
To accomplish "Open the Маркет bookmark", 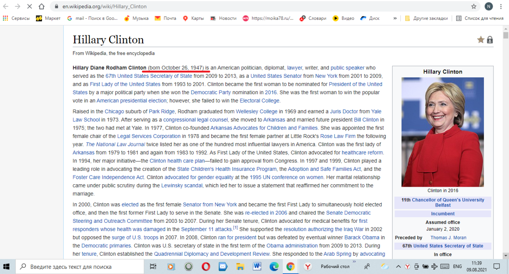I will tap(48, 18).
